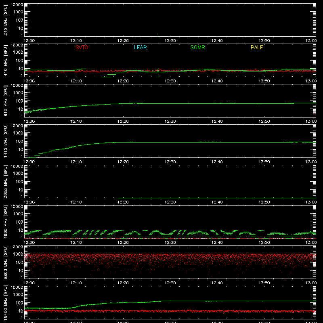Select the 410 MHz [SFU] axis title
323x323 pixels.
click(x=5, y=61)
